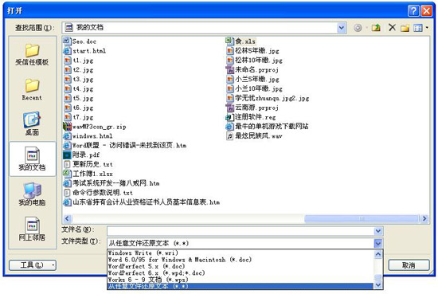Click the horizontal scrollbar right arrow
The width and height of the screenshot is (438, 294).
[424, 218]
